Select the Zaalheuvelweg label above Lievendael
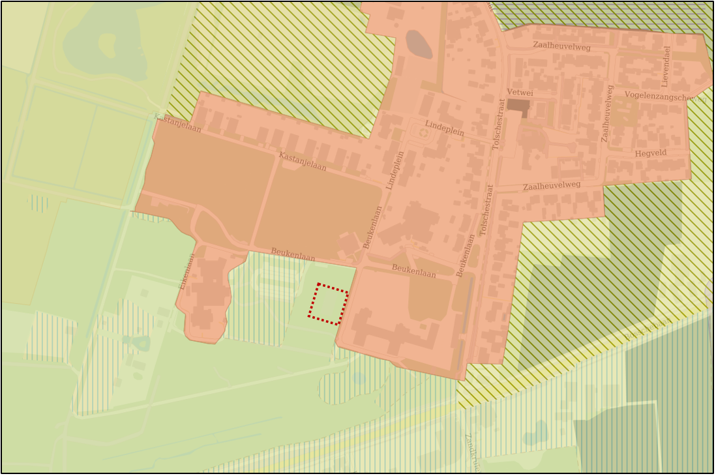 click(x=561, y=46)
